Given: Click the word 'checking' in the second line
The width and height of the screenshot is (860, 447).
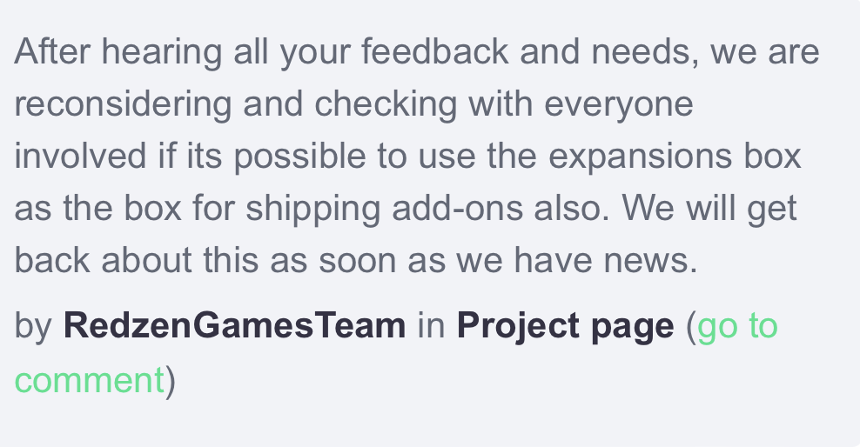Looking at the screenshot, I should point(386,104).
